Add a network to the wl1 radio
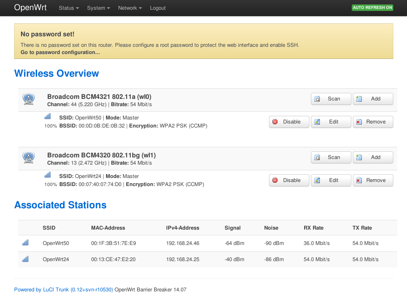Image resolution: width=407 pixels, height=295 pixels. pos(373,157)
